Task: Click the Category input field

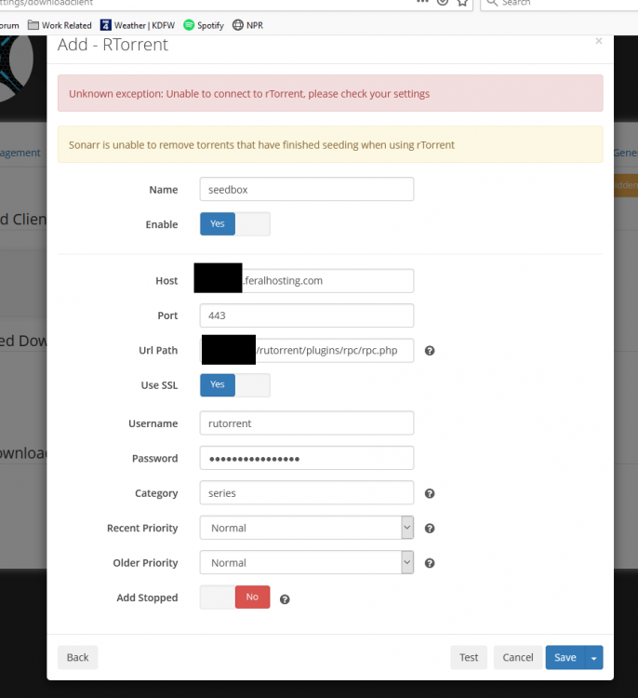Action: click(307, 492)
